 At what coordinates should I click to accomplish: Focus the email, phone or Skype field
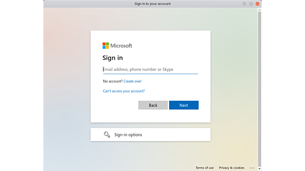click(x=150, y=70)
